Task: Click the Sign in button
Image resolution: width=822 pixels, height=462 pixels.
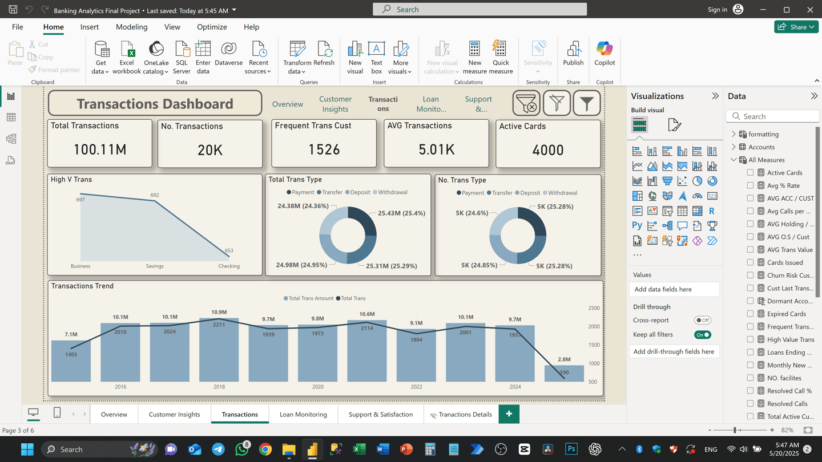Action: [x=725, y=10]
